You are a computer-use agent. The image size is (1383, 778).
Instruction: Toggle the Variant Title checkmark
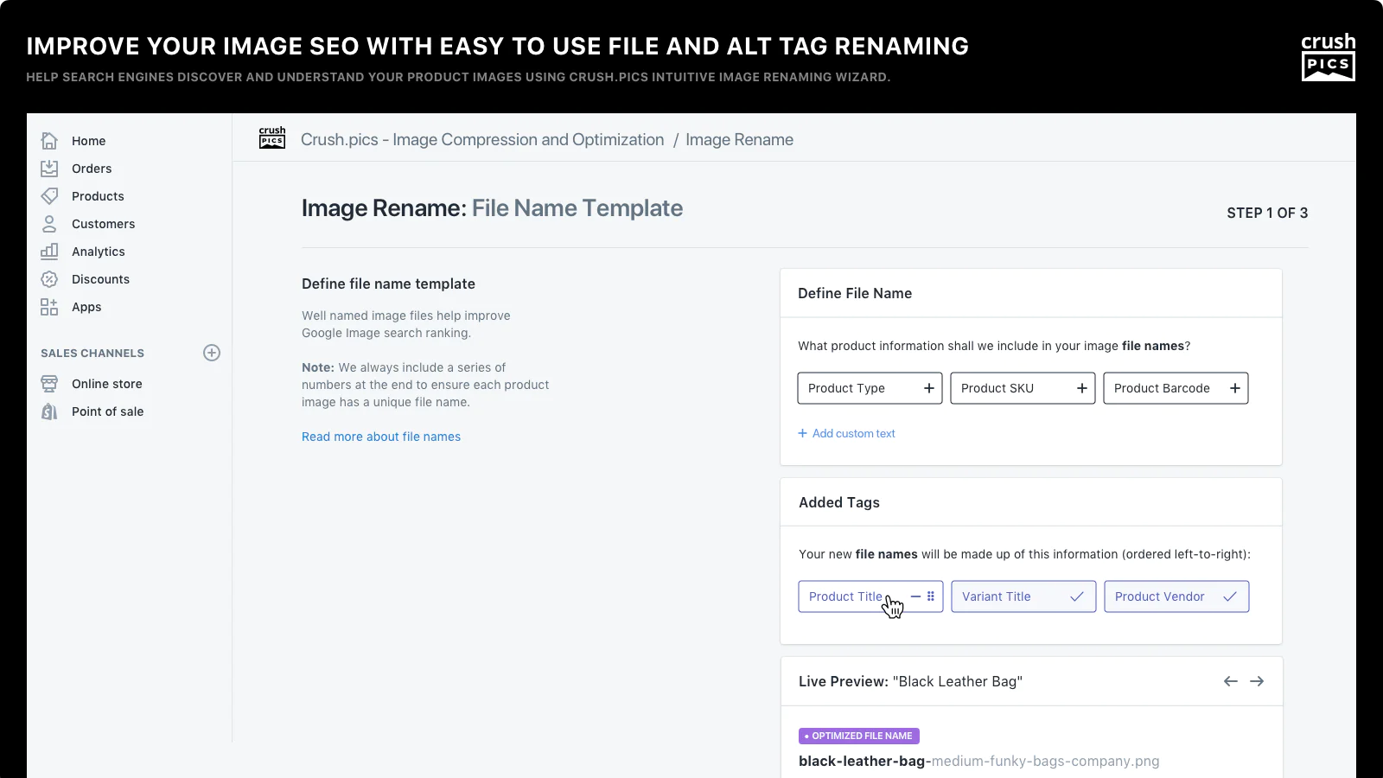tap(1077, 596)
